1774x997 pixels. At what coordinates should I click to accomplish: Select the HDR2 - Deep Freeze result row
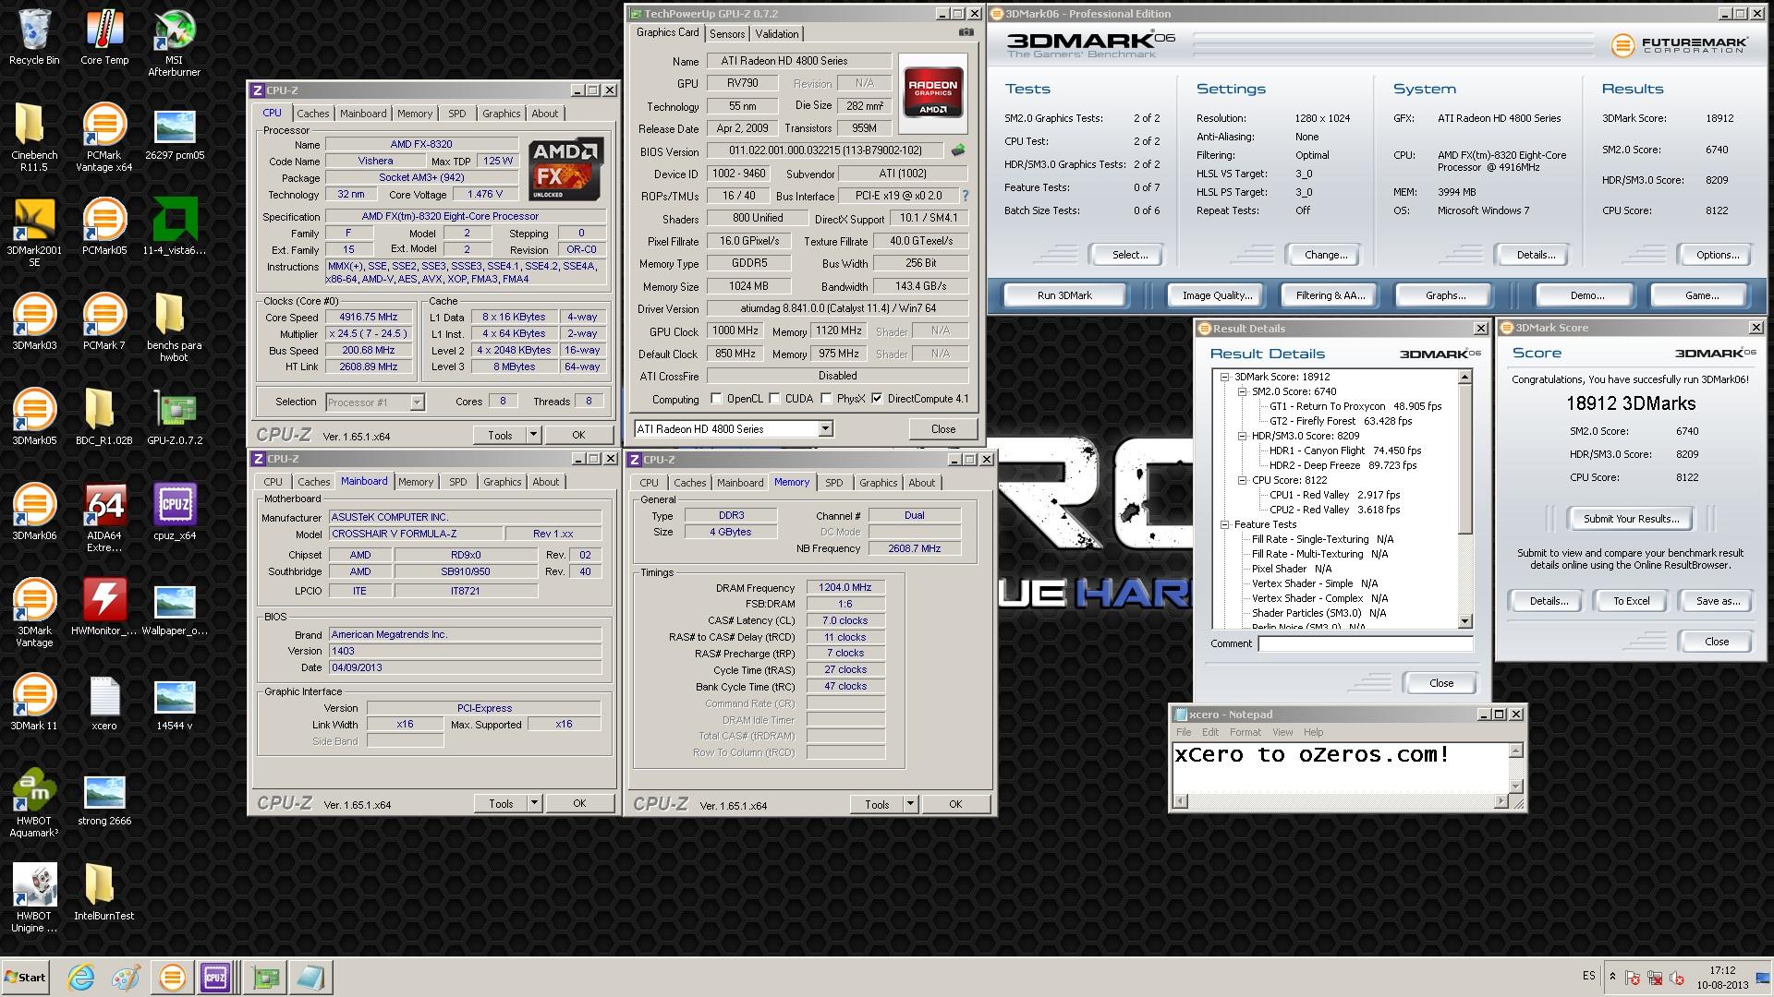coord(1343,465)
